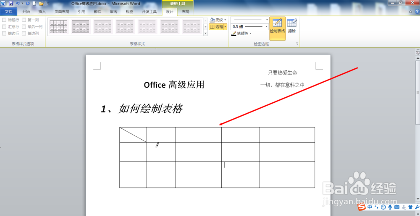Open the Sogou toolbox wrench icon
The height and width of the screenshot is (216, 420).
417,207
